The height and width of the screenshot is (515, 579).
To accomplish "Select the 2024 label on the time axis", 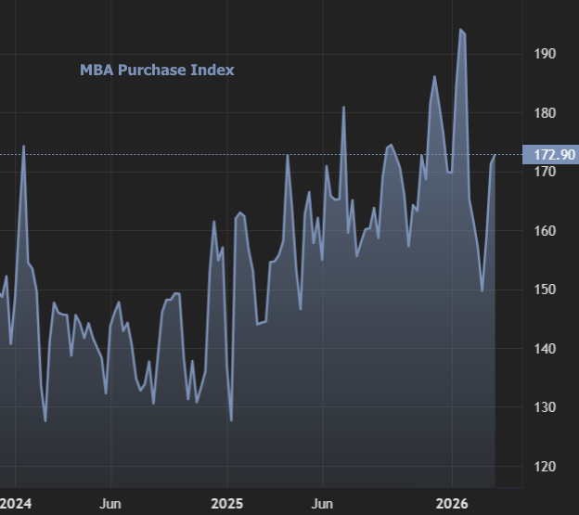I will click(17, 504).
